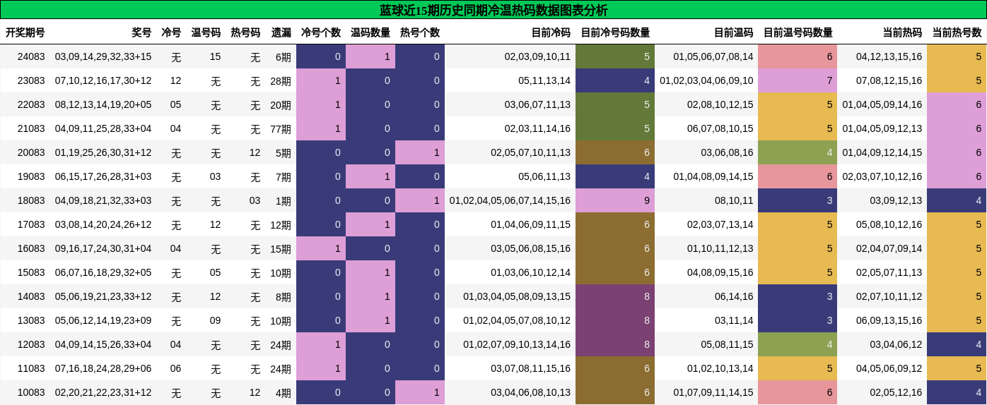The image size is (987, 405).
Task: Click winning numbers 01,19,25,26,30,31+12
Action: point(103,152)
